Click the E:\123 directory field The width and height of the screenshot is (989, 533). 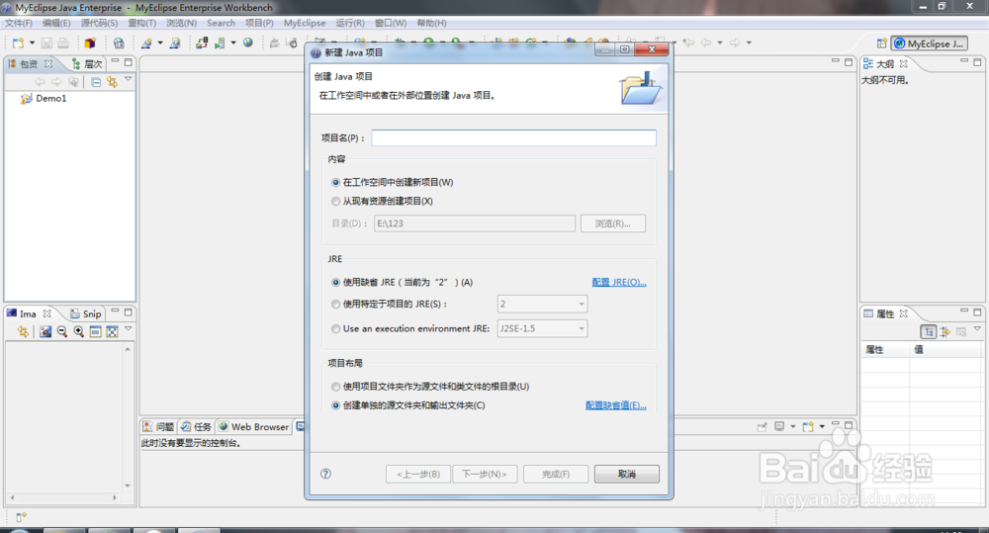pos(475,223)
